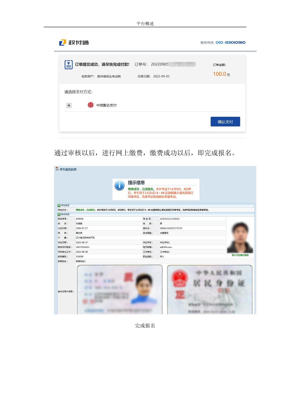290x410 pixels.
Task: Click the red CITIC bank logo
Action: coord(90,105)
